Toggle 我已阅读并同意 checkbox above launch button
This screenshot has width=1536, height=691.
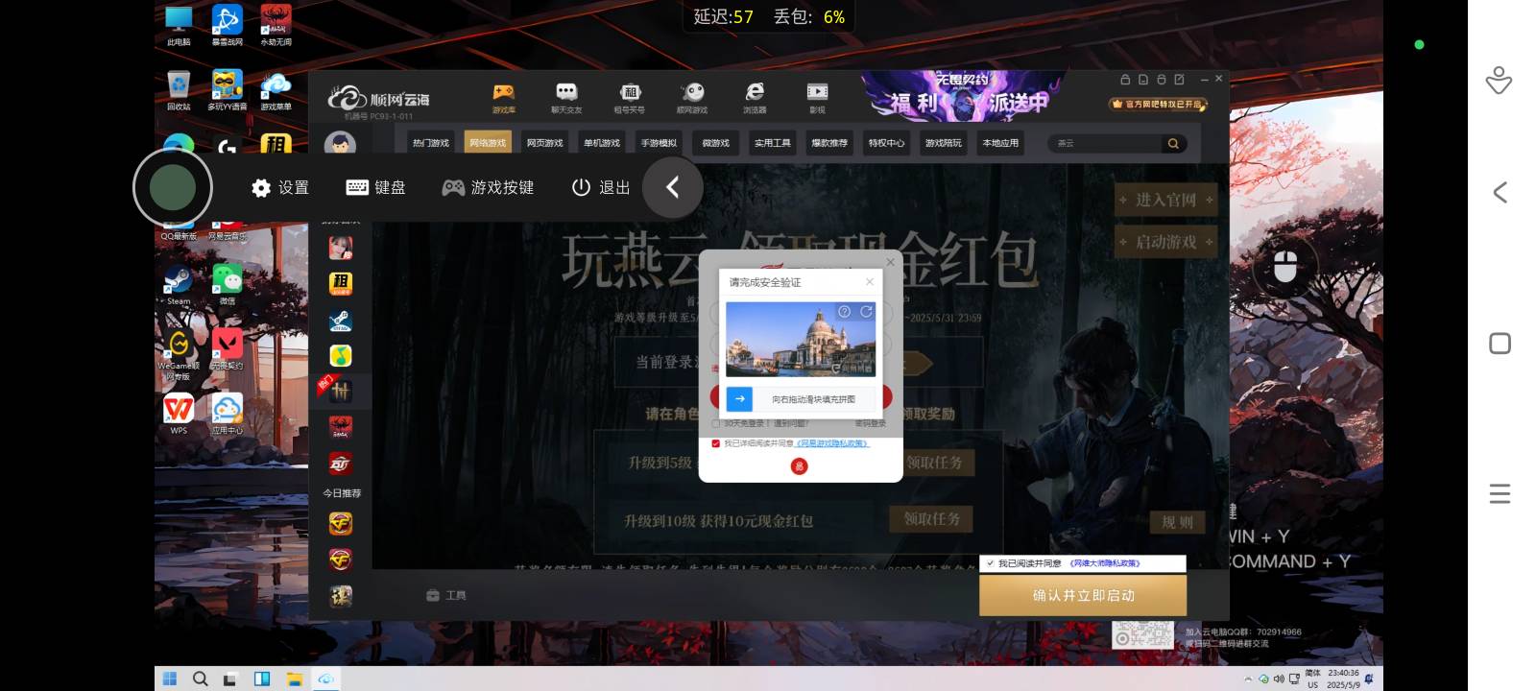[x=990, y=563]
